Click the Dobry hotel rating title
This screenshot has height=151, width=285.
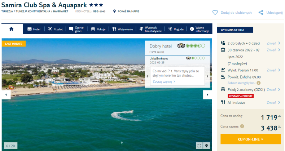tap(161, 46)
